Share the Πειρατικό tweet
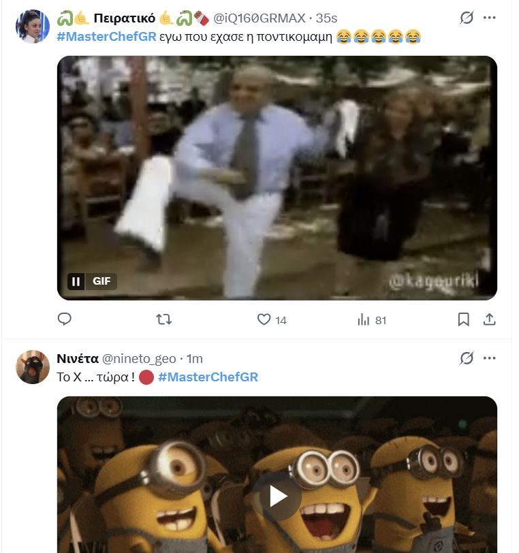Viewport: 519px width, 553px height. click(x=489, y=319)
